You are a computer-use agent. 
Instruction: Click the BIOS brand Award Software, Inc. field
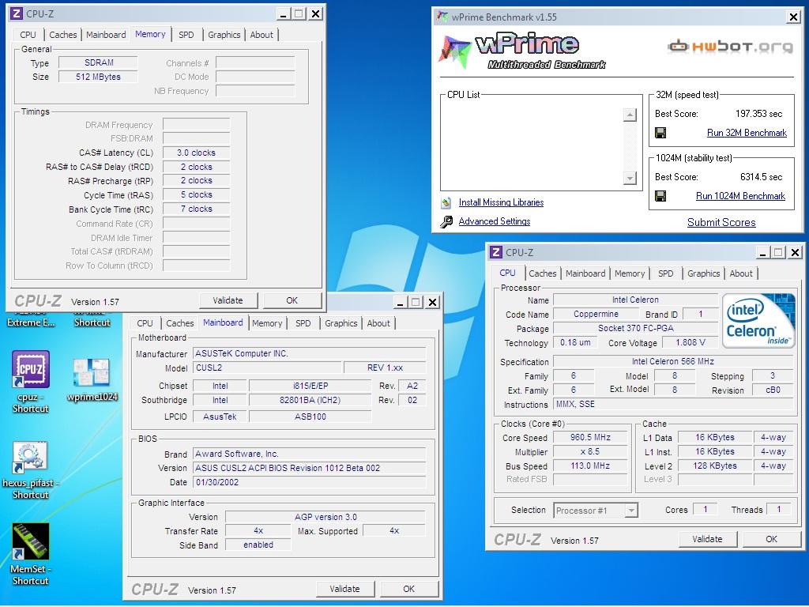point(310,454)
